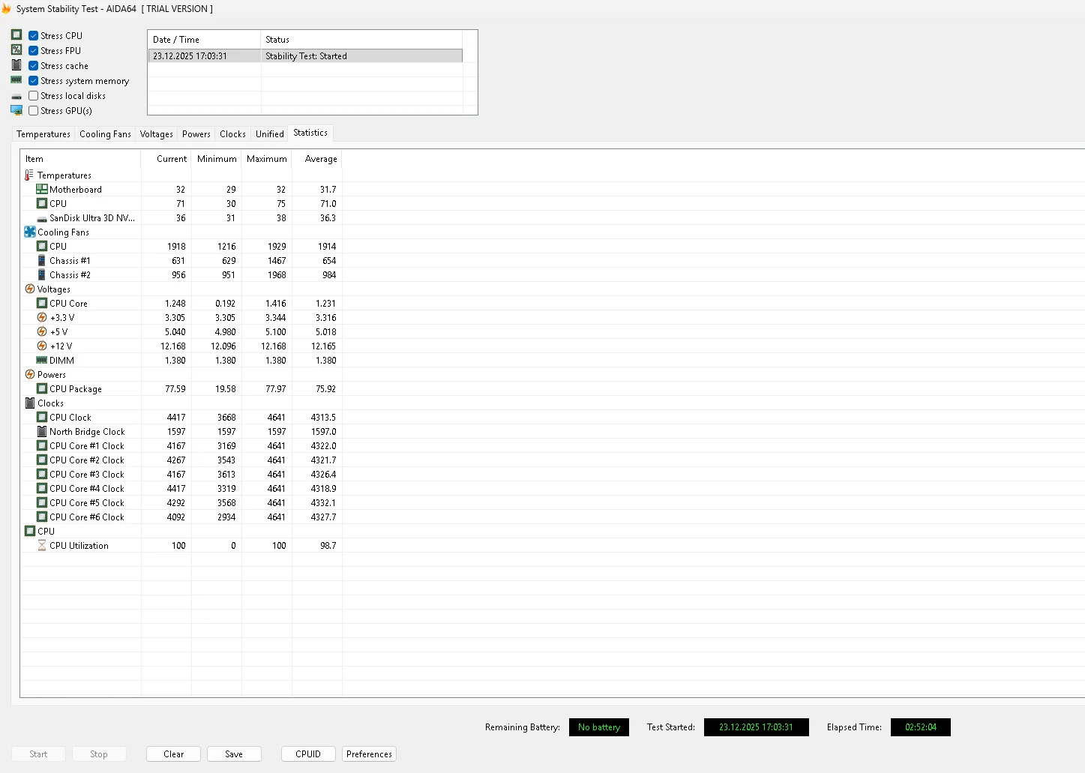Screen dimensions: 1085x773
Task: Click the Date / Time log column header
Action: [204, 40]
